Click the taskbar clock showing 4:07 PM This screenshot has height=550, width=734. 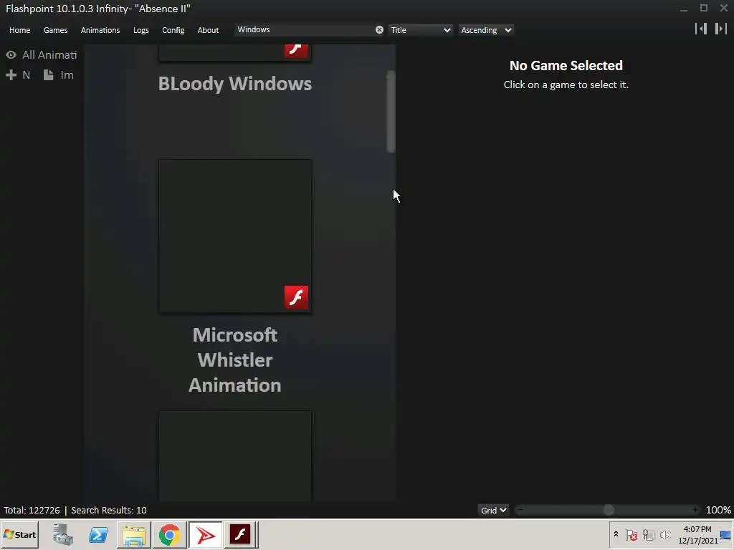point(697,534)
